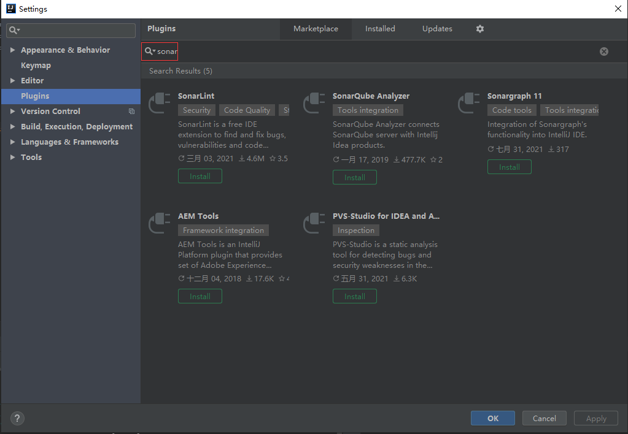
Task: Click the SonarLint 4.6M downloads count
Action: 252,158
